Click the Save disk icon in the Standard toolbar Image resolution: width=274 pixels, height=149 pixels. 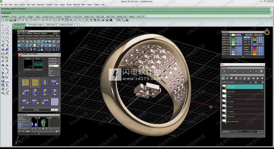(x=11, y=20)
